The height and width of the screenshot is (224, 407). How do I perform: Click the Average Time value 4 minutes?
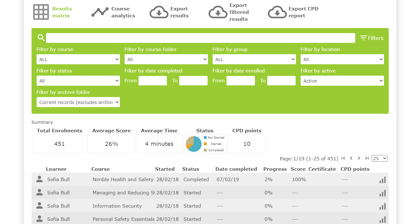(x=159, y=144)
